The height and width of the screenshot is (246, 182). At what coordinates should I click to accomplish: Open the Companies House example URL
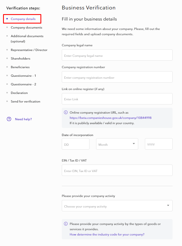click(110, 118)
